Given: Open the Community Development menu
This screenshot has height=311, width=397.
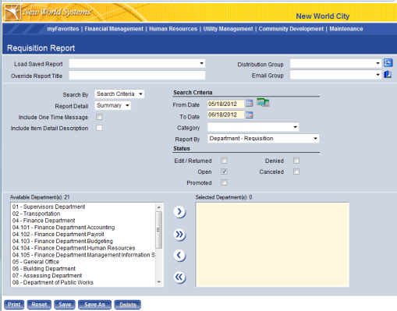Looking at the screenshot, I should point(291,29).
